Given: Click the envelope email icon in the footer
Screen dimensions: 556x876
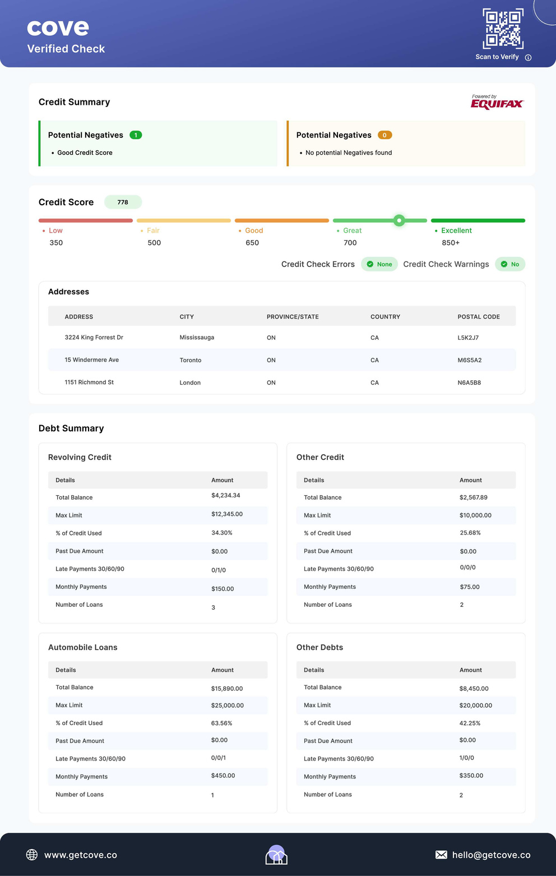Looking at the screenshot, I should coord(441,855).
